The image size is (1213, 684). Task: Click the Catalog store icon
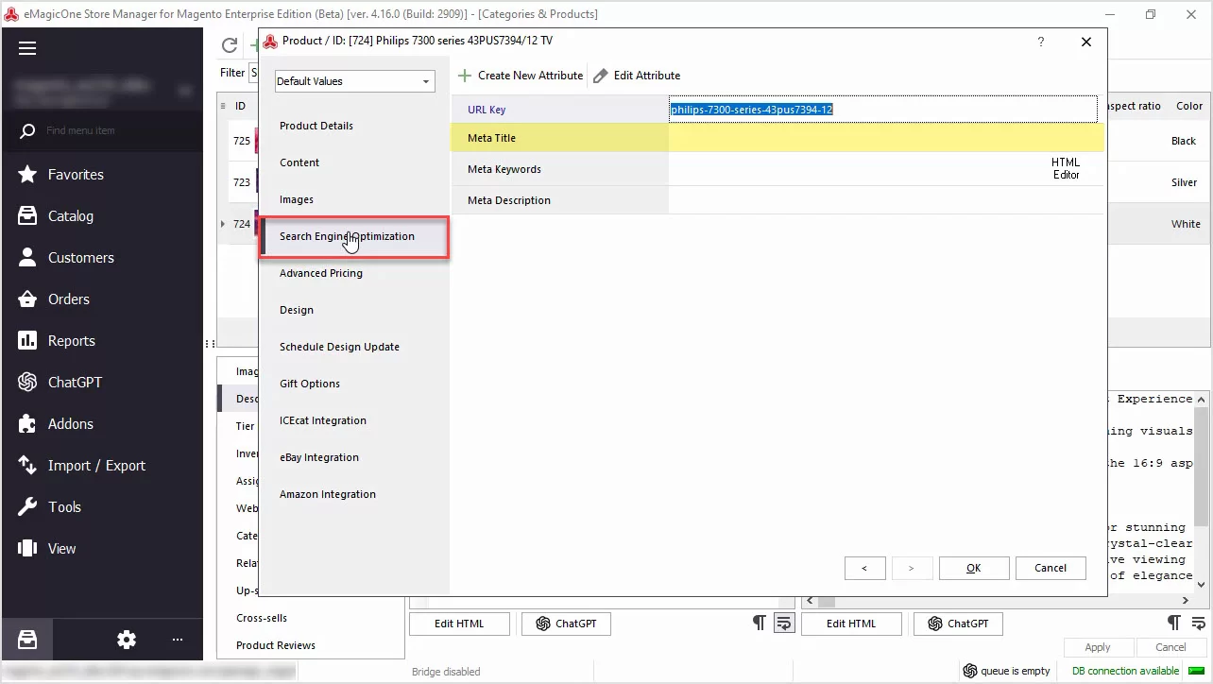point(28,216)
